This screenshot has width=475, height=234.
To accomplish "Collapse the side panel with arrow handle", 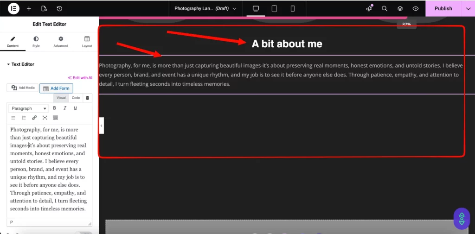I will (x=101, y=125).
